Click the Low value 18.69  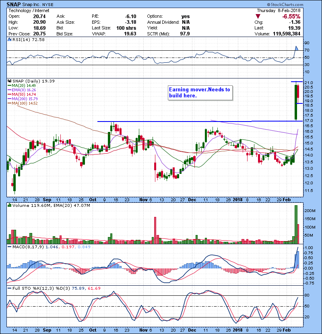[39, 28]
